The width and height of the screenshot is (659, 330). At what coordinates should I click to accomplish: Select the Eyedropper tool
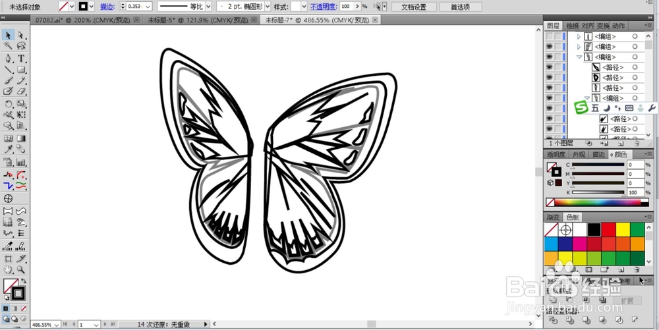[8, 149]
